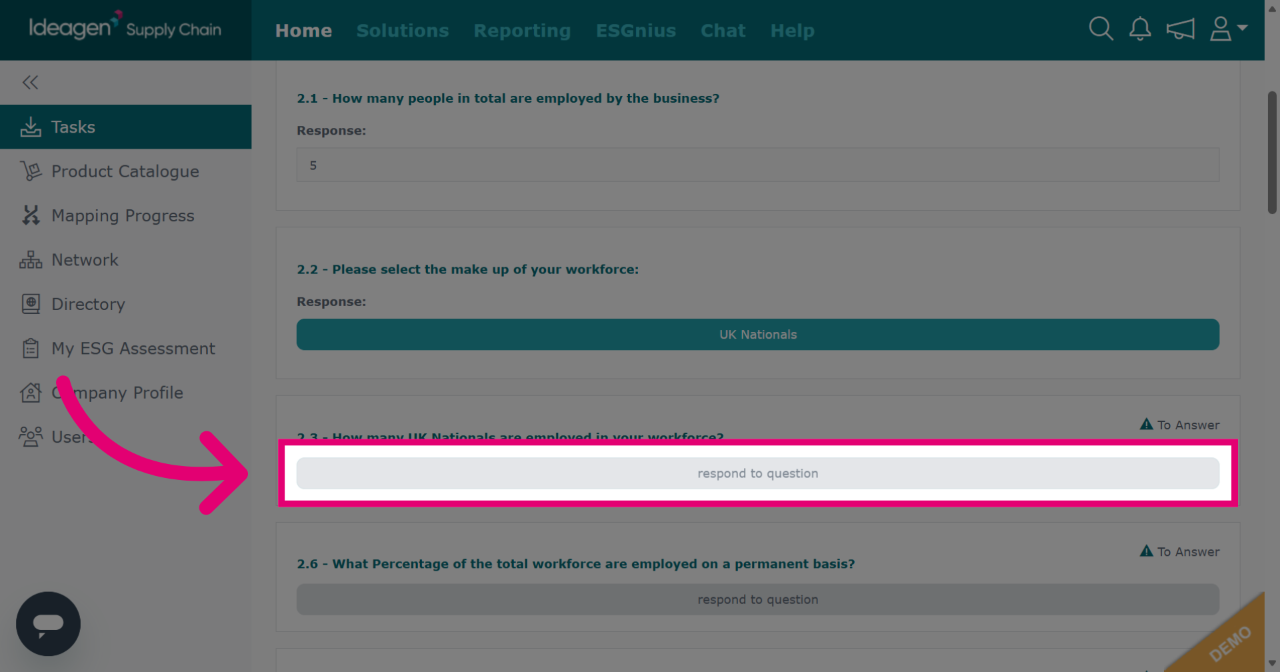
Task: Click the Product Catalogue trolley icon
Action: [x=31, y=171]
